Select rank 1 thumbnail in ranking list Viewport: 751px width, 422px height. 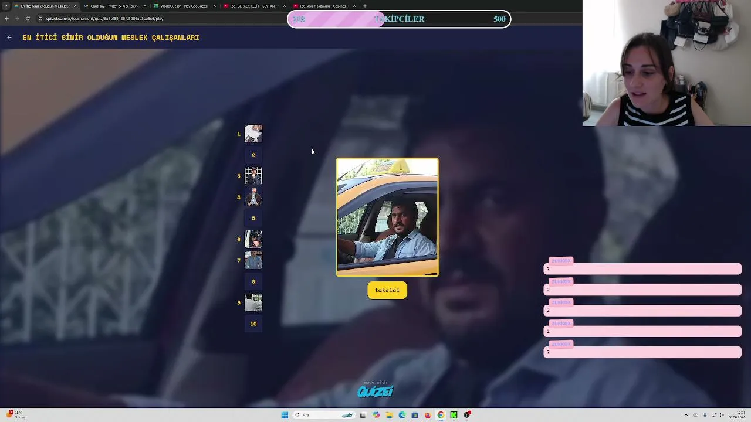tap(253, 134)
